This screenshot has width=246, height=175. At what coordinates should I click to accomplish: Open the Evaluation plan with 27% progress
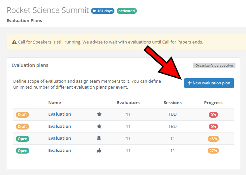60,151
